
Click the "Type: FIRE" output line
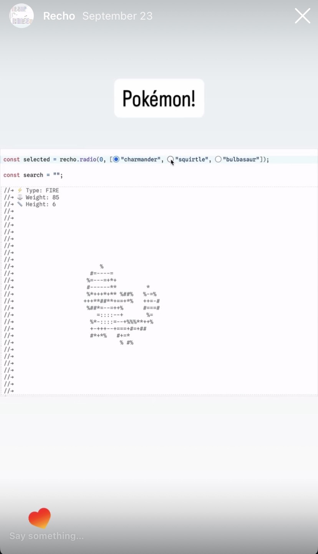(42, 191)
